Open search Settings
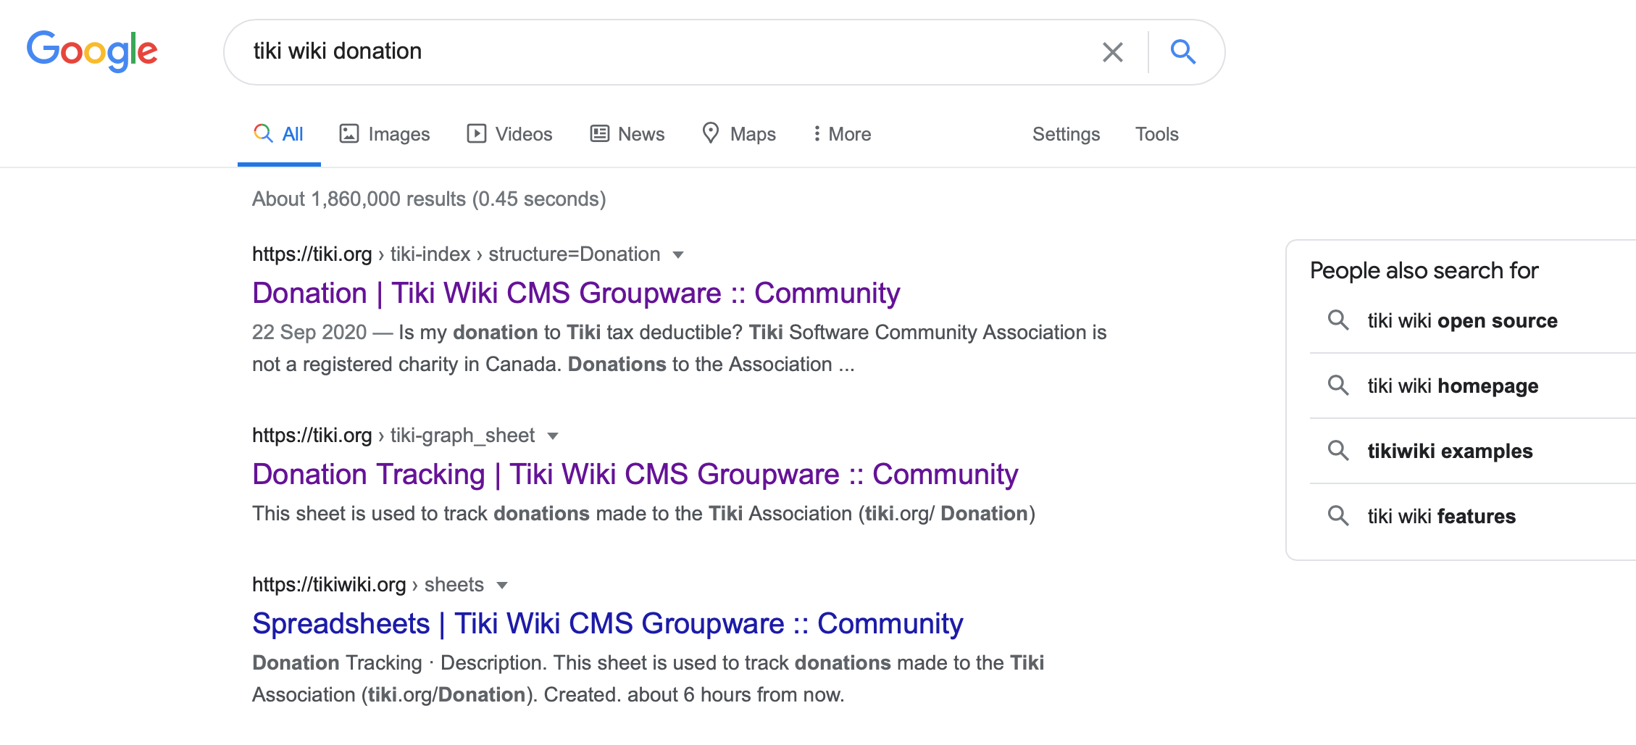 pos(1066,134)
